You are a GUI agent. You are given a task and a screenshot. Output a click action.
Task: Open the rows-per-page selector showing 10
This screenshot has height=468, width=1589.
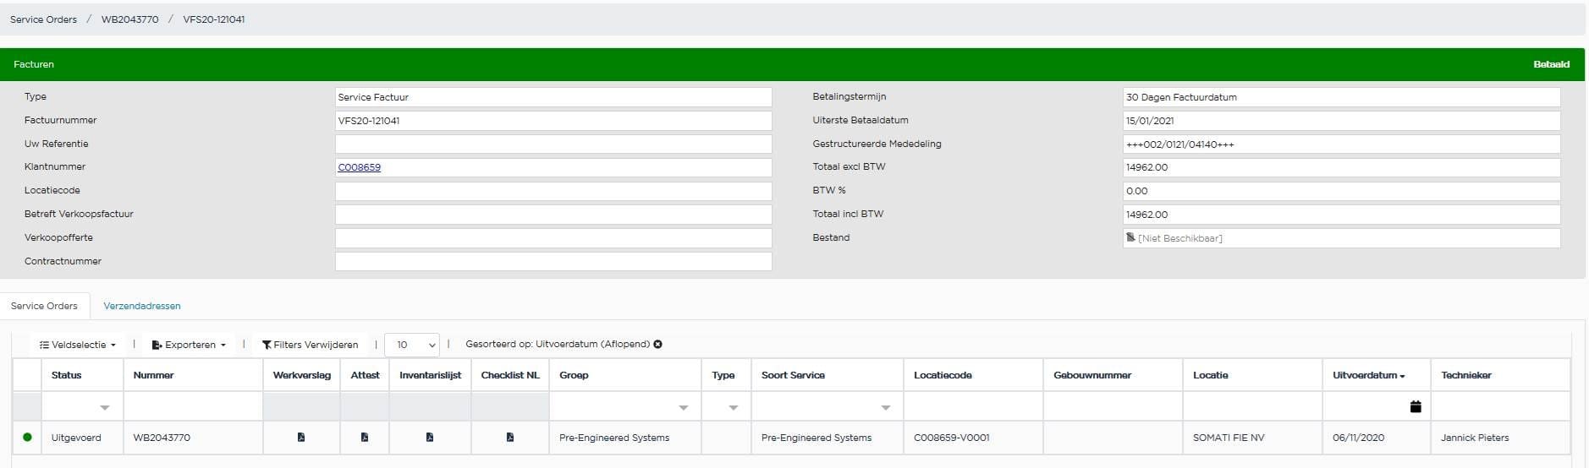tap(412, 345)
